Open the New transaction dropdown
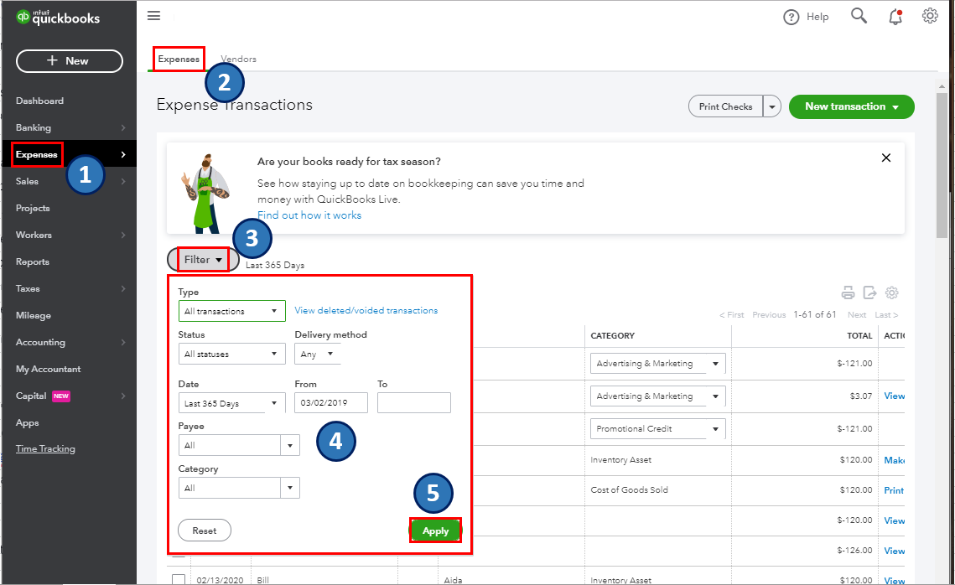 852,106
